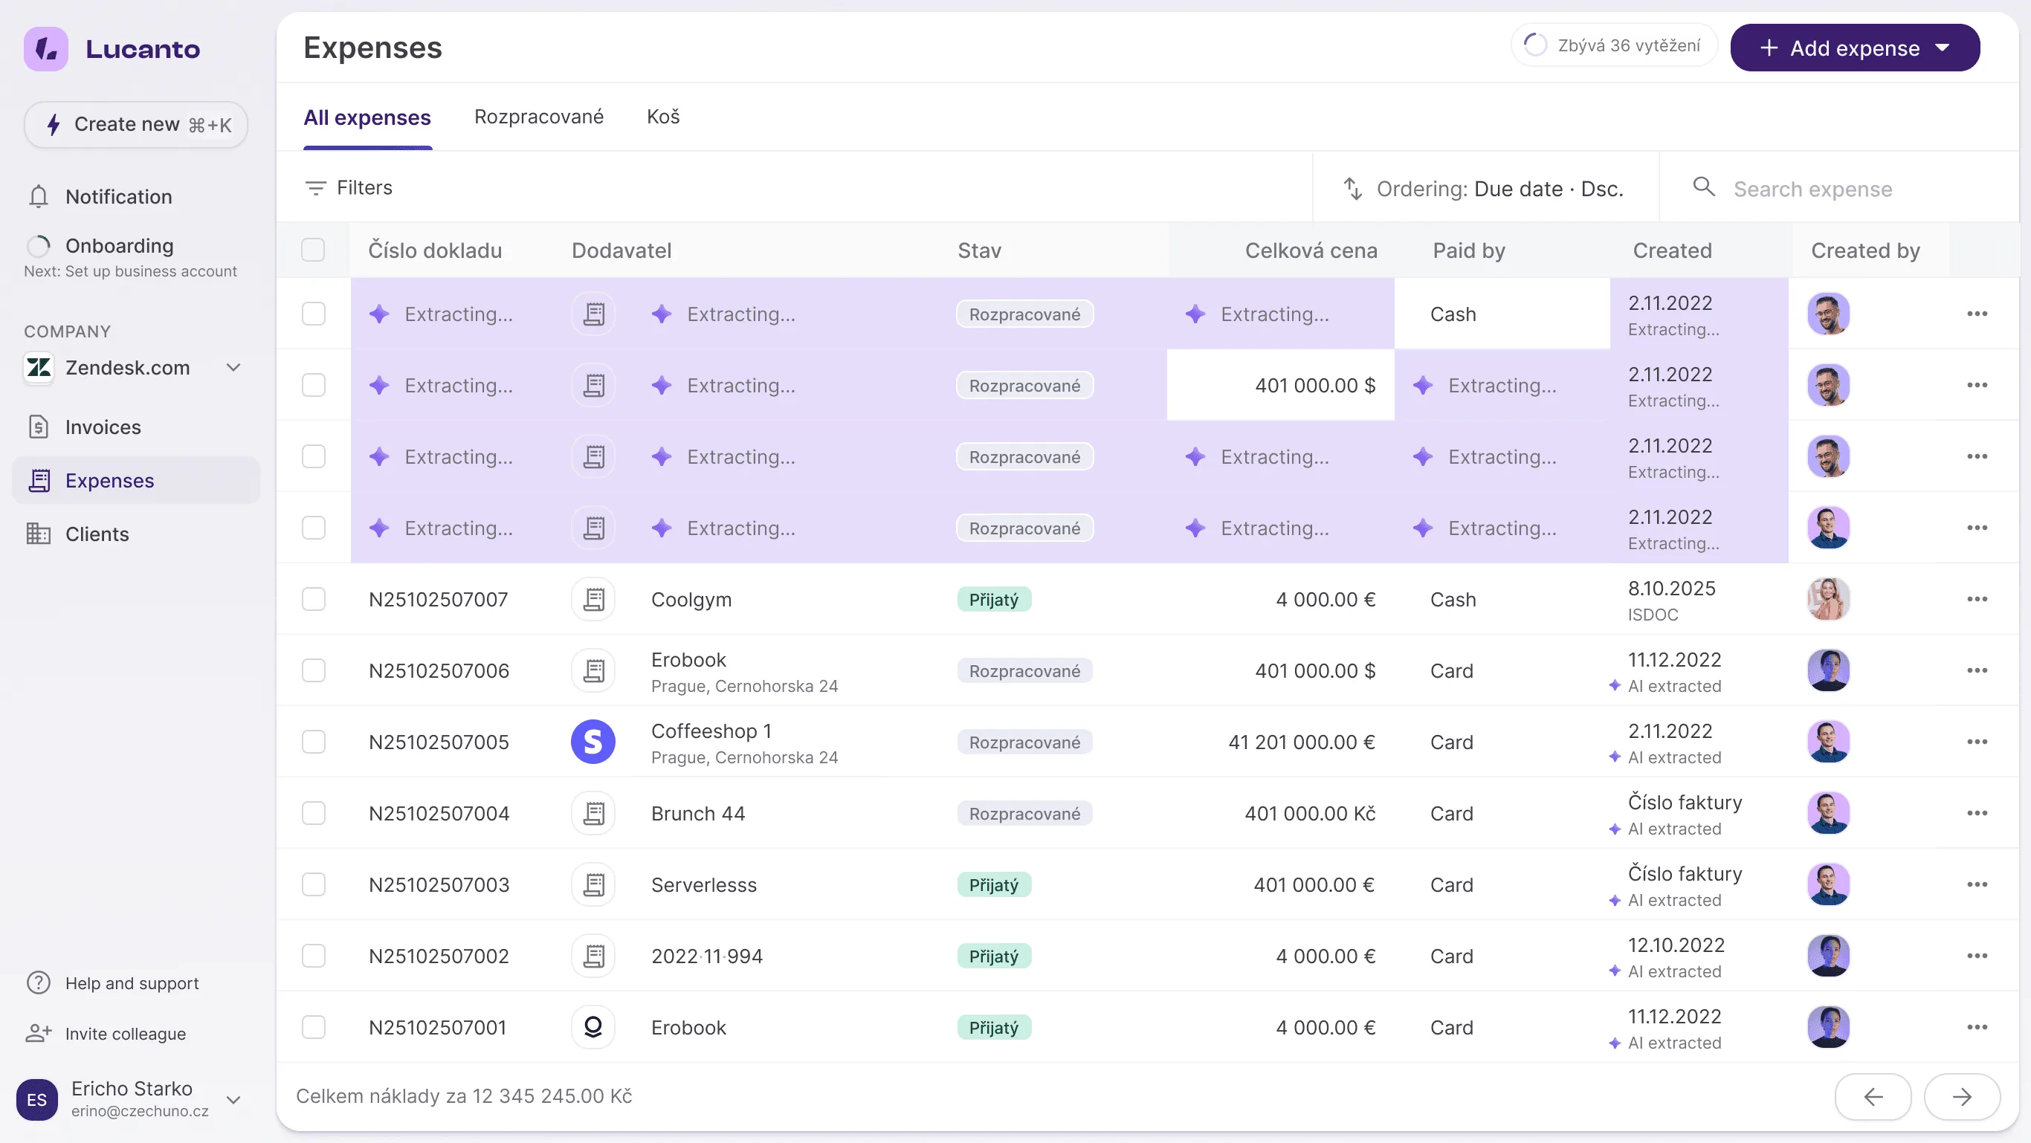Tick checkbox for Serverlesss expense row
Image resolution: width=2031 pixels, height=1143 pixels.
(x=313, y=884)
